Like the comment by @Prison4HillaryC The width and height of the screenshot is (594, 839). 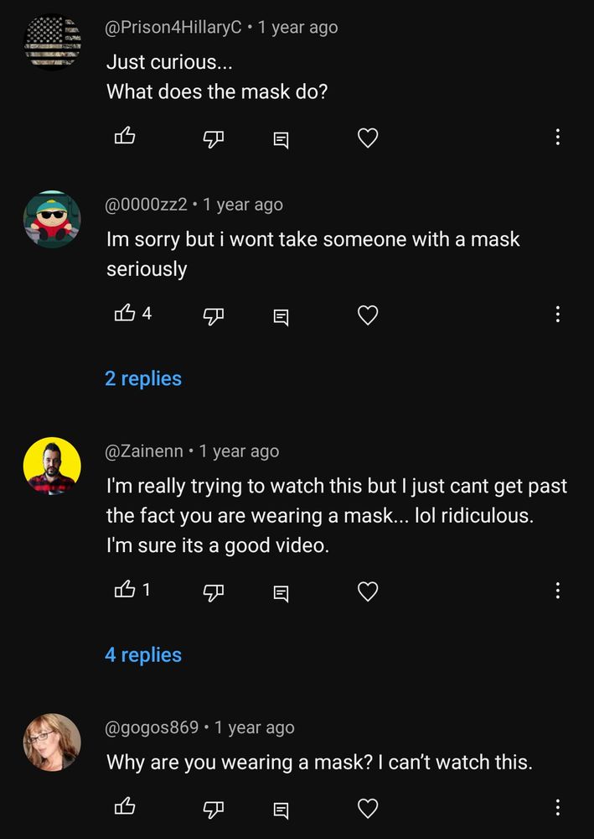pos(125,137)
